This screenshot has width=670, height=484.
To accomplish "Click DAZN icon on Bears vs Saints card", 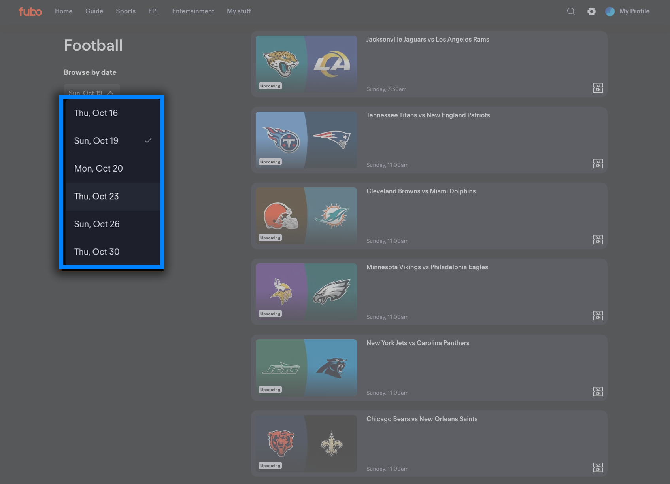I will coord(598,467).
